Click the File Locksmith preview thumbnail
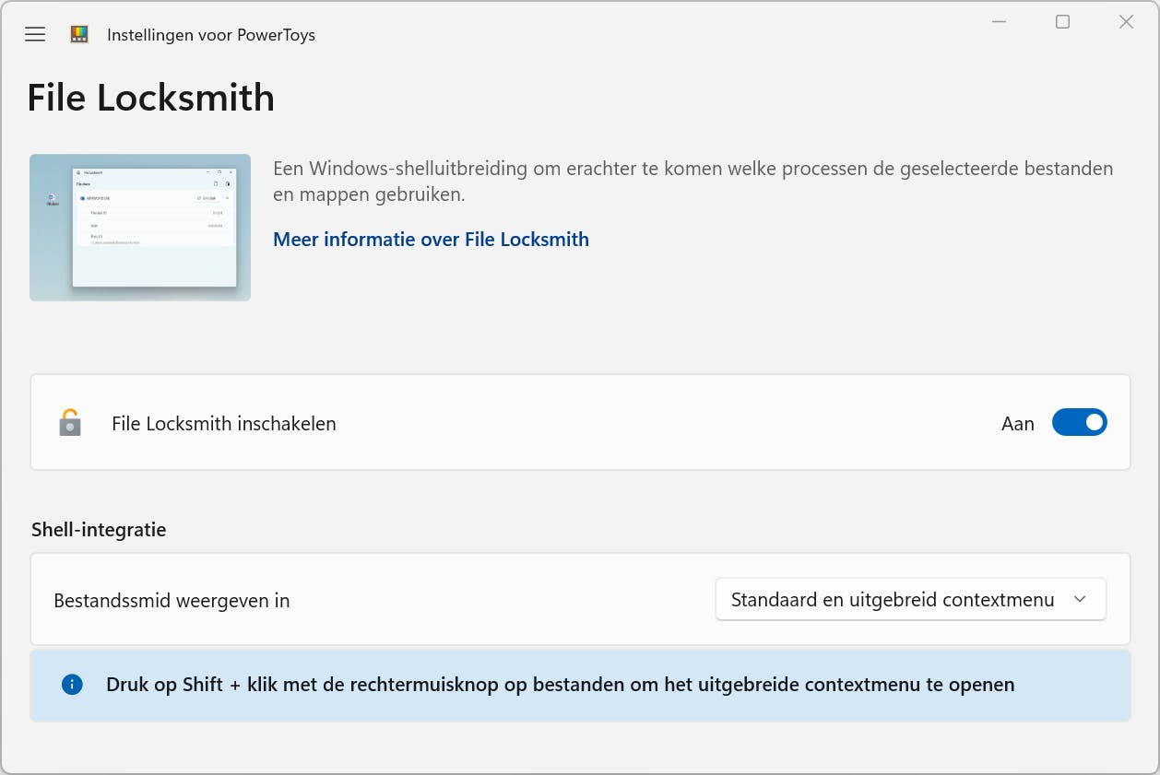The image size is (1160, 775). pyautogui.click(x=140, y=228)
